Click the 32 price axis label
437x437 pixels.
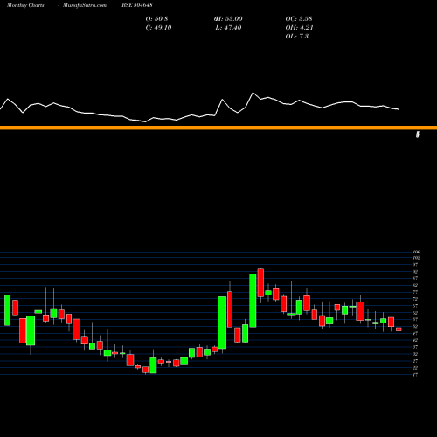(x=415, y=354)
